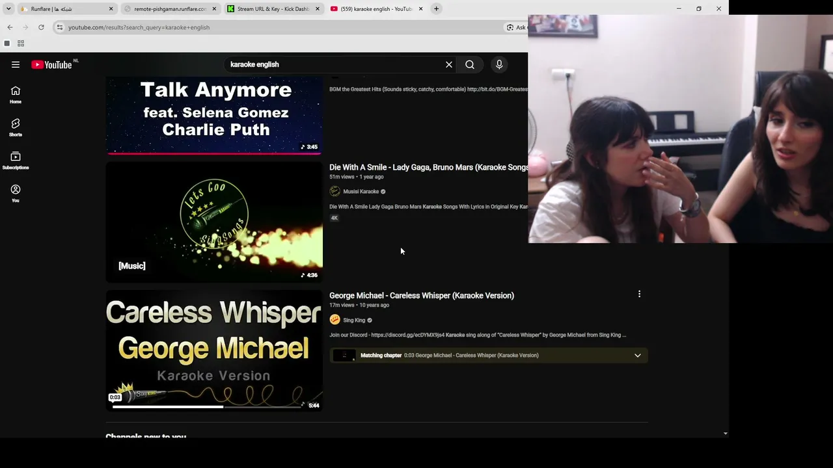Screen dimensions: 833x468
Task: Seek on the Careless Whisper preview progress bar
Action: (x=207, y=407)
